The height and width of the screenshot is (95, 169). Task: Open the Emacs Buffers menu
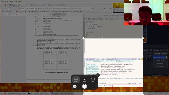tap(101, 19)
